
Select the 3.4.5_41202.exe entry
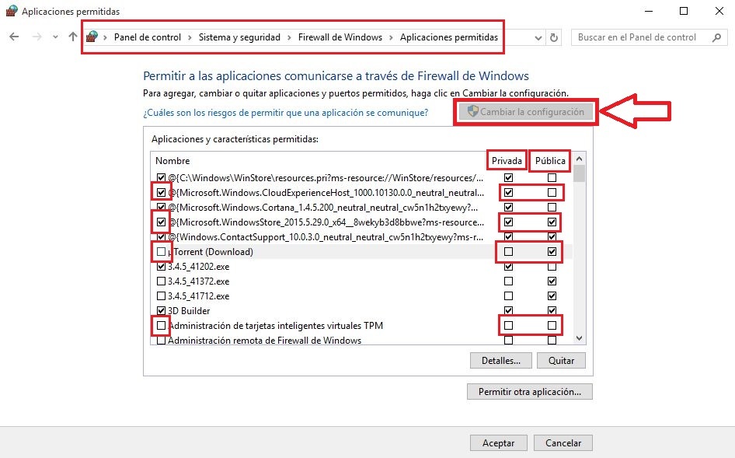click(361, 267)
